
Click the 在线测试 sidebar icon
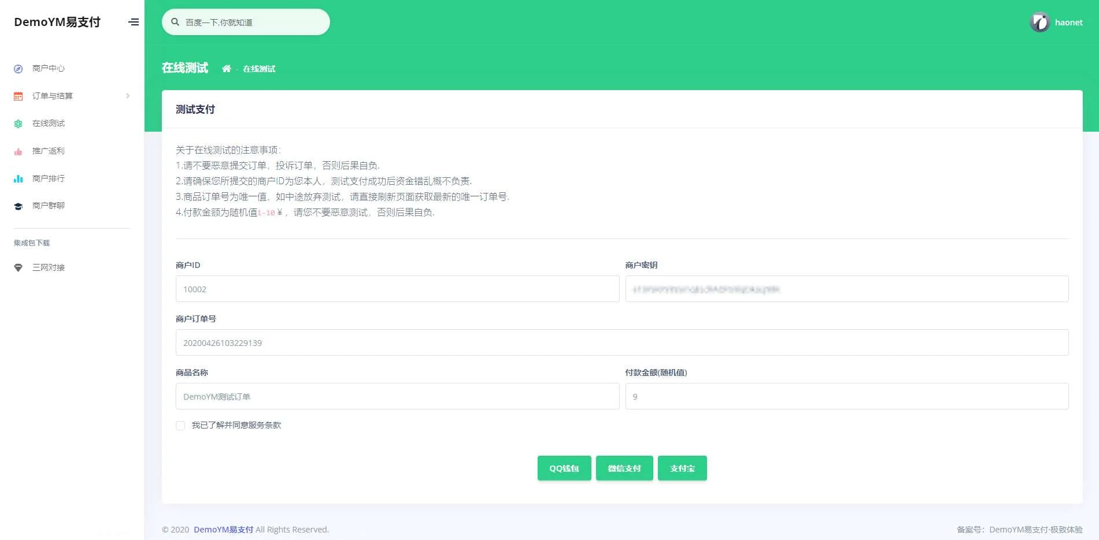click(x=18, y=124)
